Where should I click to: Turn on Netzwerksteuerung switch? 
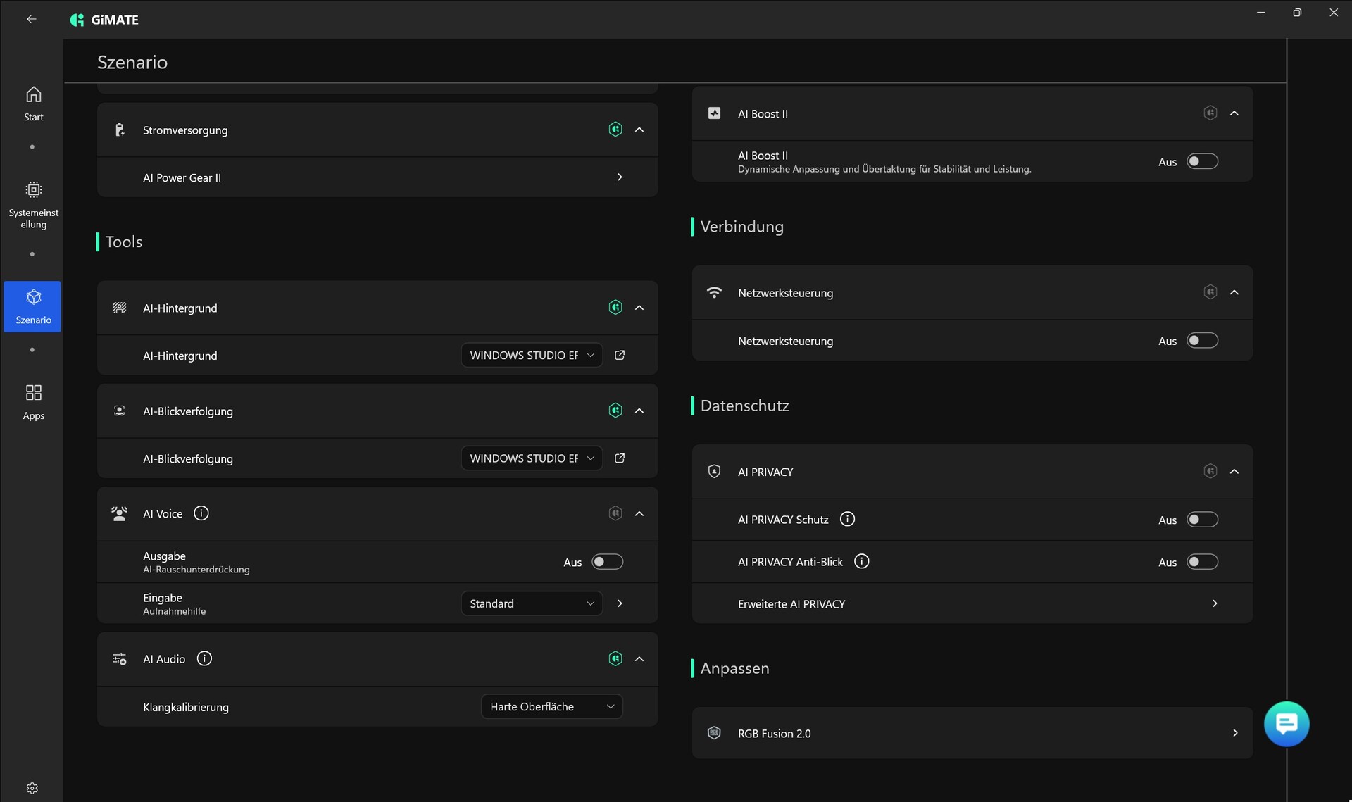(x=1202, y=341)
